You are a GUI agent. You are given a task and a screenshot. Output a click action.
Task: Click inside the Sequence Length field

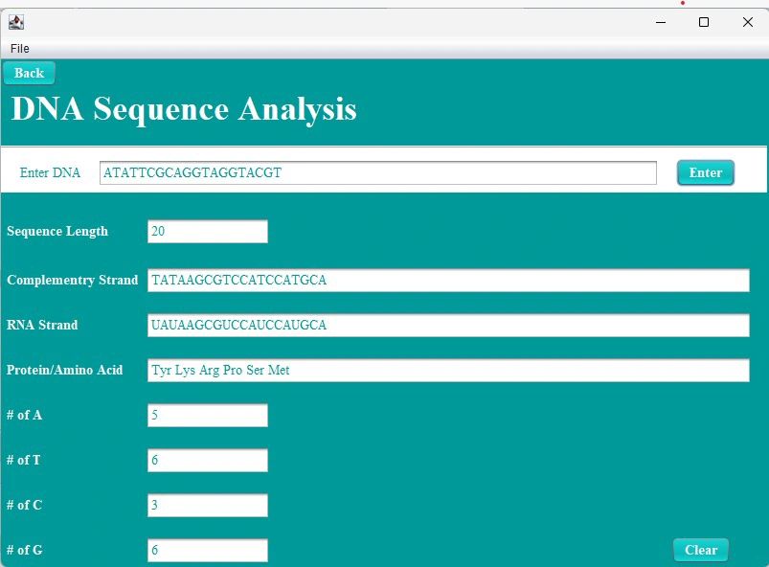tap(207, 230)
